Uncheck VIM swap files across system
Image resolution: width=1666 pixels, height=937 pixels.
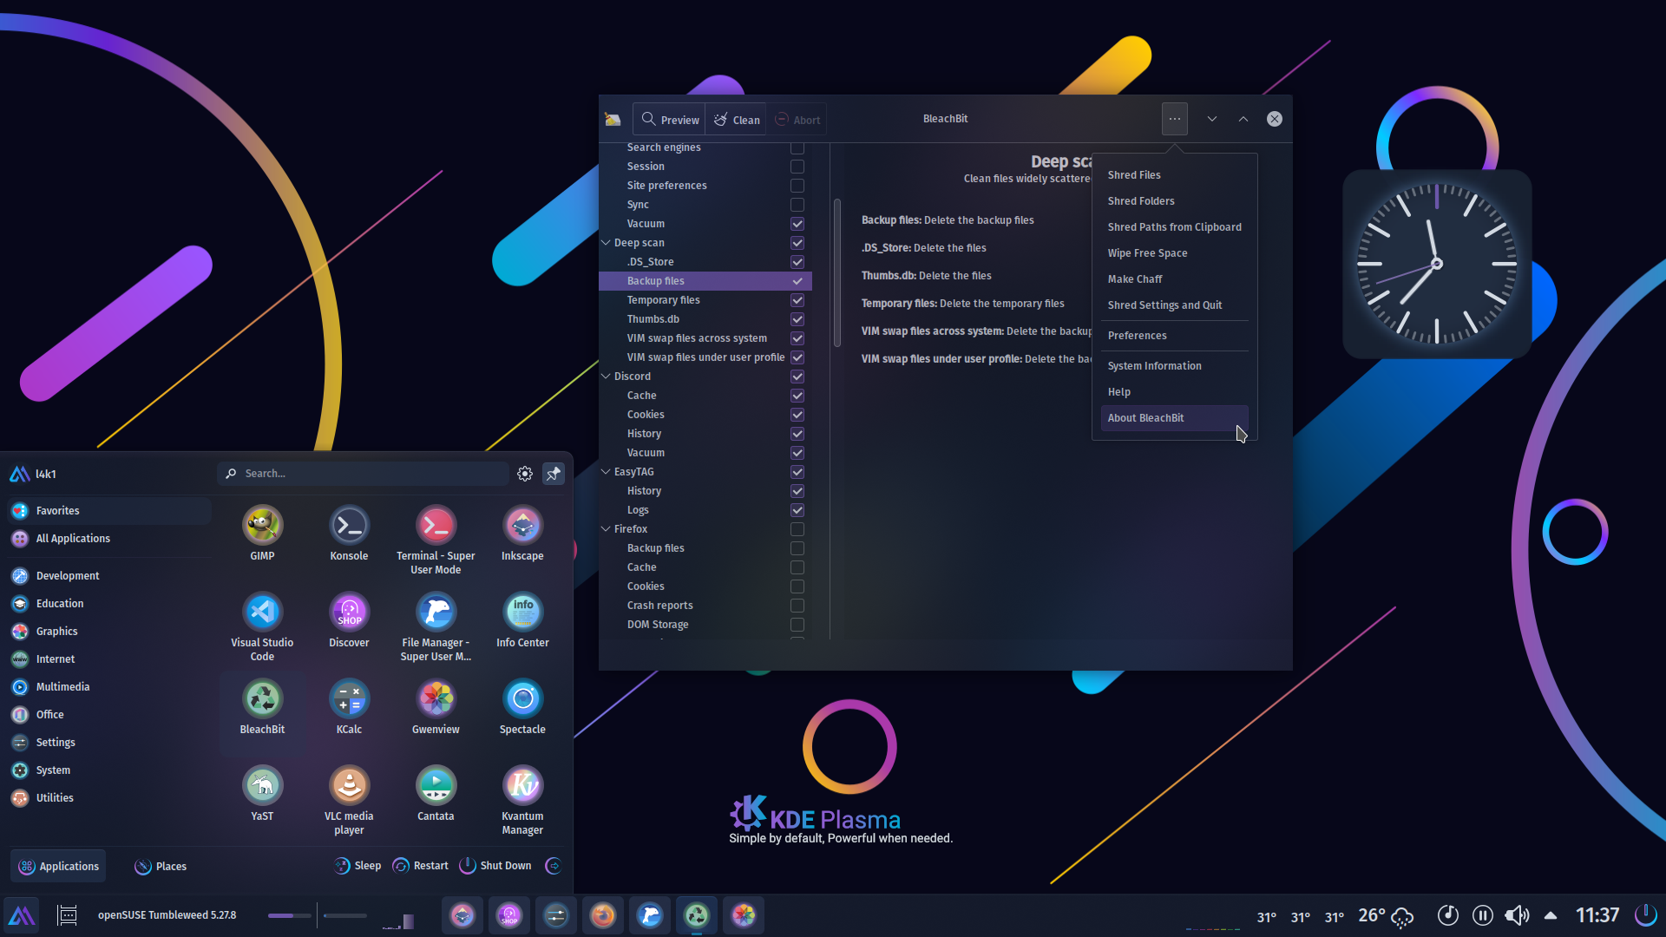click(797, 338)
